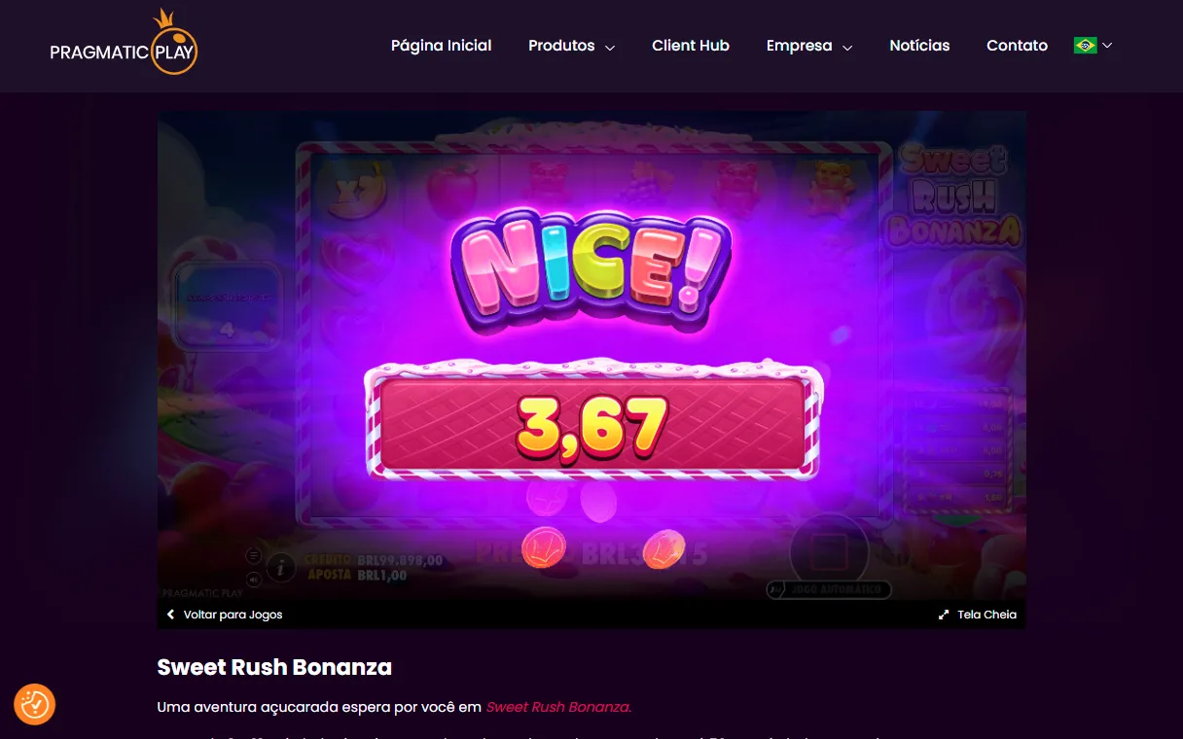
Task: Go to Página Inicial
Action: [x=441, y=46]
